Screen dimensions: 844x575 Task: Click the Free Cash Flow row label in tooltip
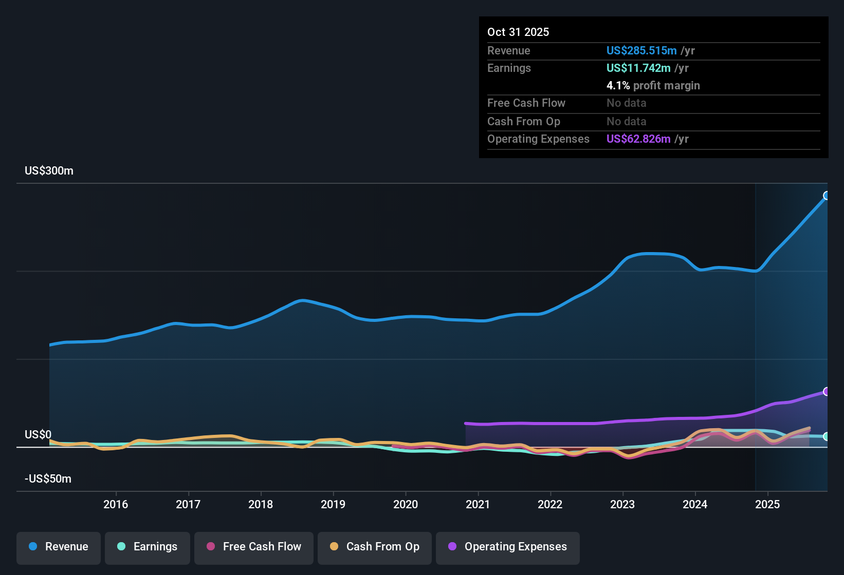click(526, 103)
